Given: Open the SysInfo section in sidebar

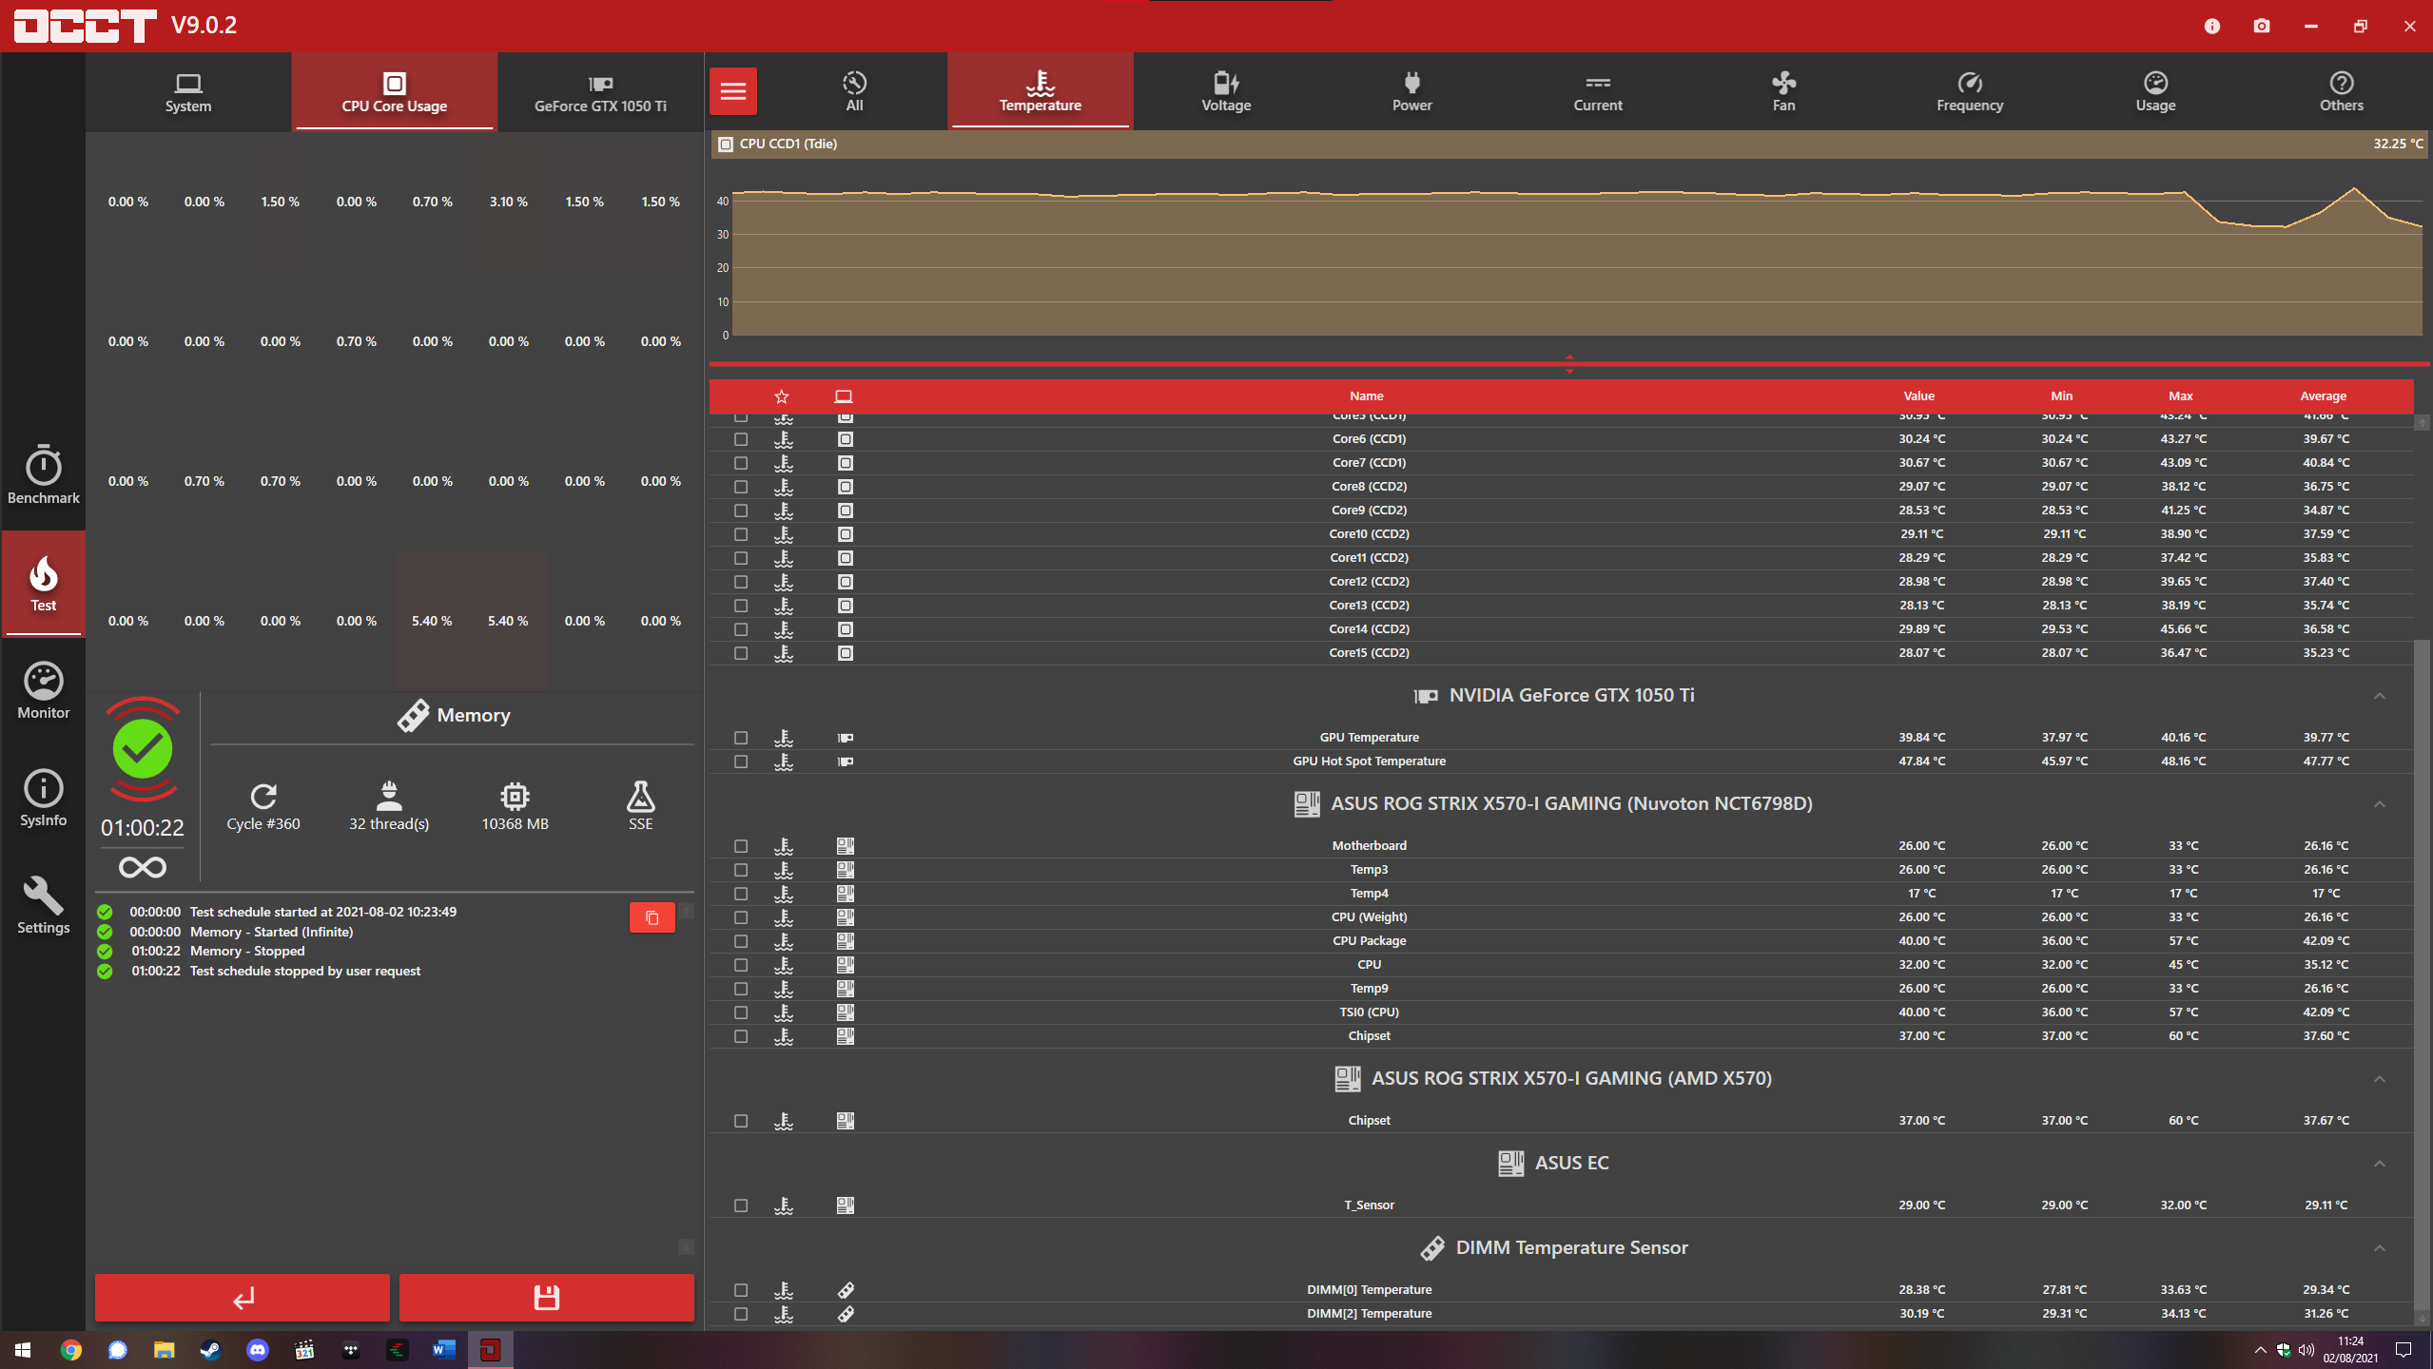Looking at the screenshot, I should pos(43,798).
